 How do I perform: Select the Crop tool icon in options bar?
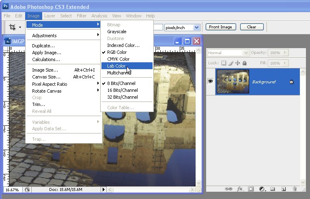coord(12,27)
